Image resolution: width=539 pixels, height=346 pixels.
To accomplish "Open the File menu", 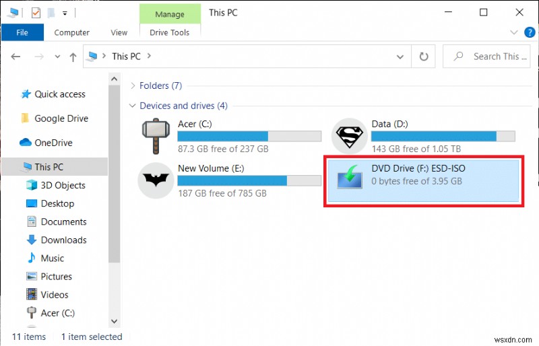I will click(x=22, y=32).
